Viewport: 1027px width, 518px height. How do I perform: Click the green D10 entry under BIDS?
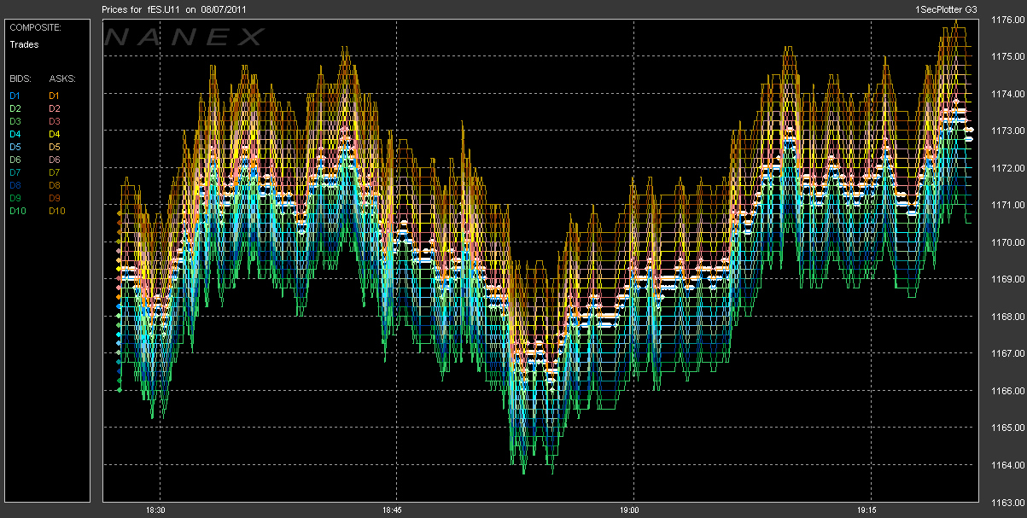tap(17, 211)
